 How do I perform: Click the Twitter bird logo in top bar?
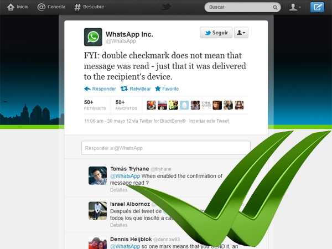click(x=166, y=7)
